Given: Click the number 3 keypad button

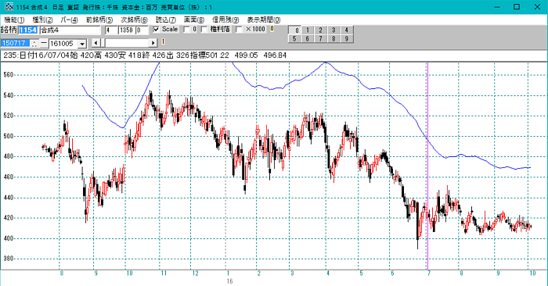Looking at the screenshot, I should tap(333, 30).
